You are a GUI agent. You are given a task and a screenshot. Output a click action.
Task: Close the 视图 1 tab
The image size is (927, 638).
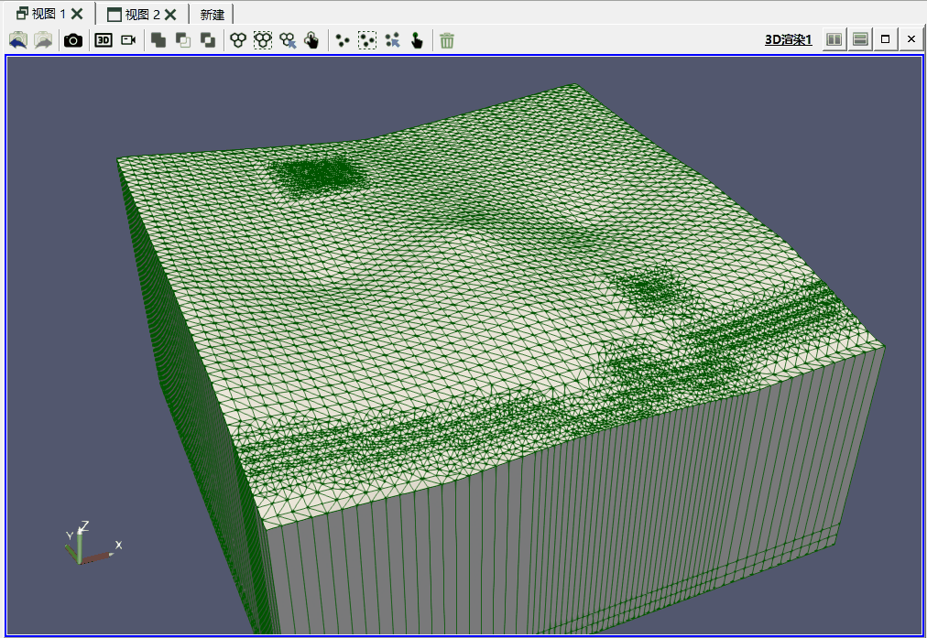pyautogui.click(x=77, y=14)
